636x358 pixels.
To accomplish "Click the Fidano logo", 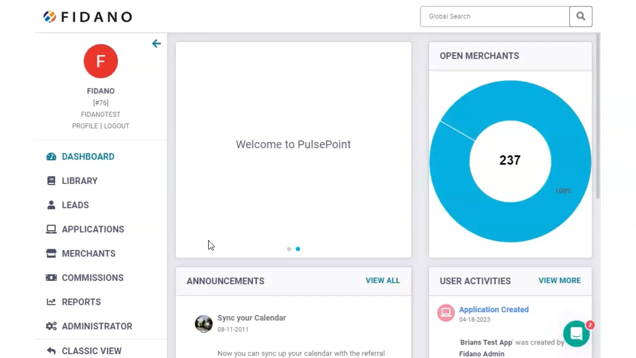I will pos(87,16).
